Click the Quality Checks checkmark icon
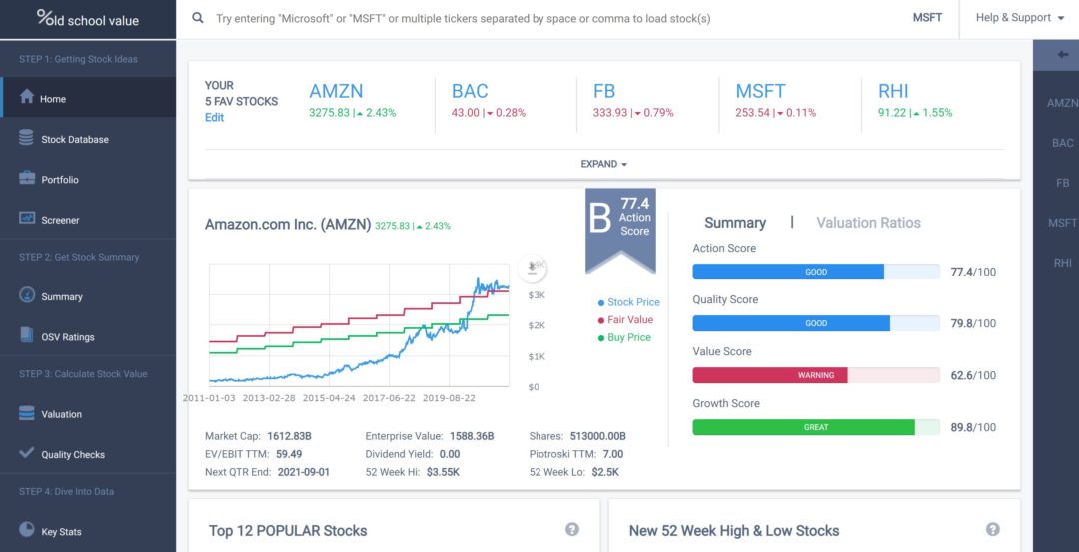 pos(26,453)
